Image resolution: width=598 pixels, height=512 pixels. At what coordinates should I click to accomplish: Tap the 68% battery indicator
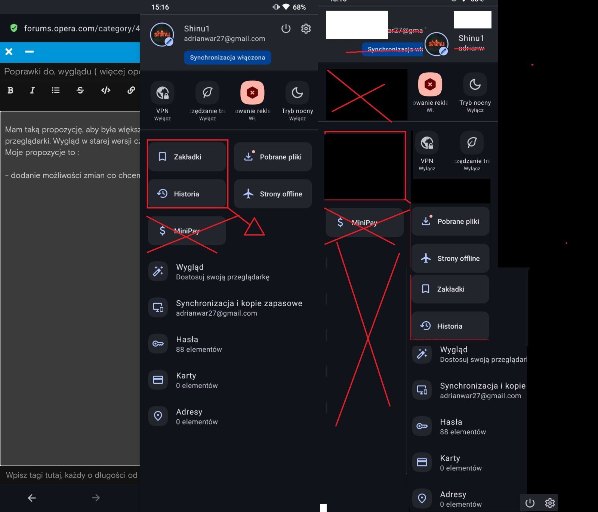tap(299, 7)
